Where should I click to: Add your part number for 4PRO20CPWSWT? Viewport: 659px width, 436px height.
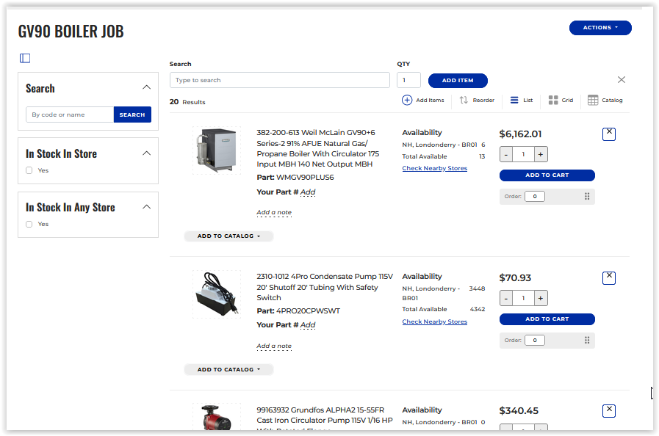pos(308,324)
